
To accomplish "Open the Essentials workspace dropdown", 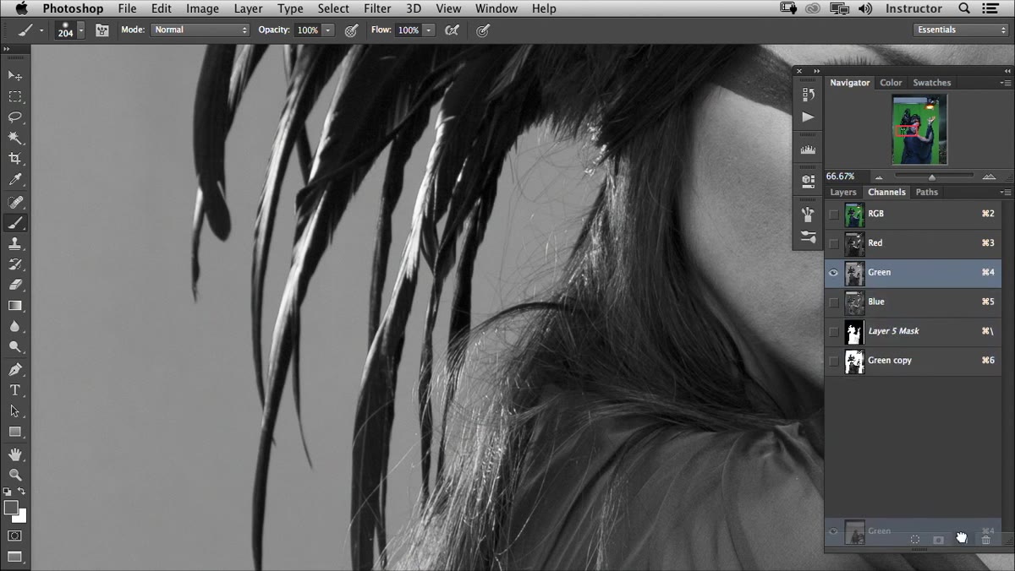I will click(961, 30).
